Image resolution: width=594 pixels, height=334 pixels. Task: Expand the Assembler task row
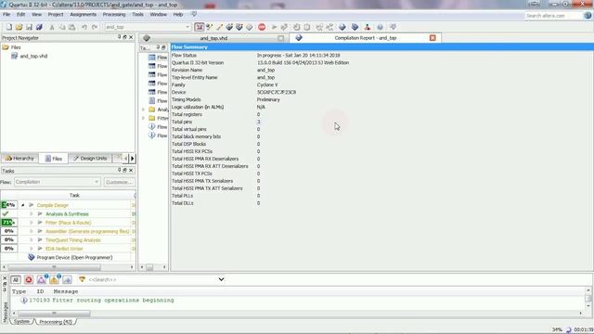(x=32, y=231)
